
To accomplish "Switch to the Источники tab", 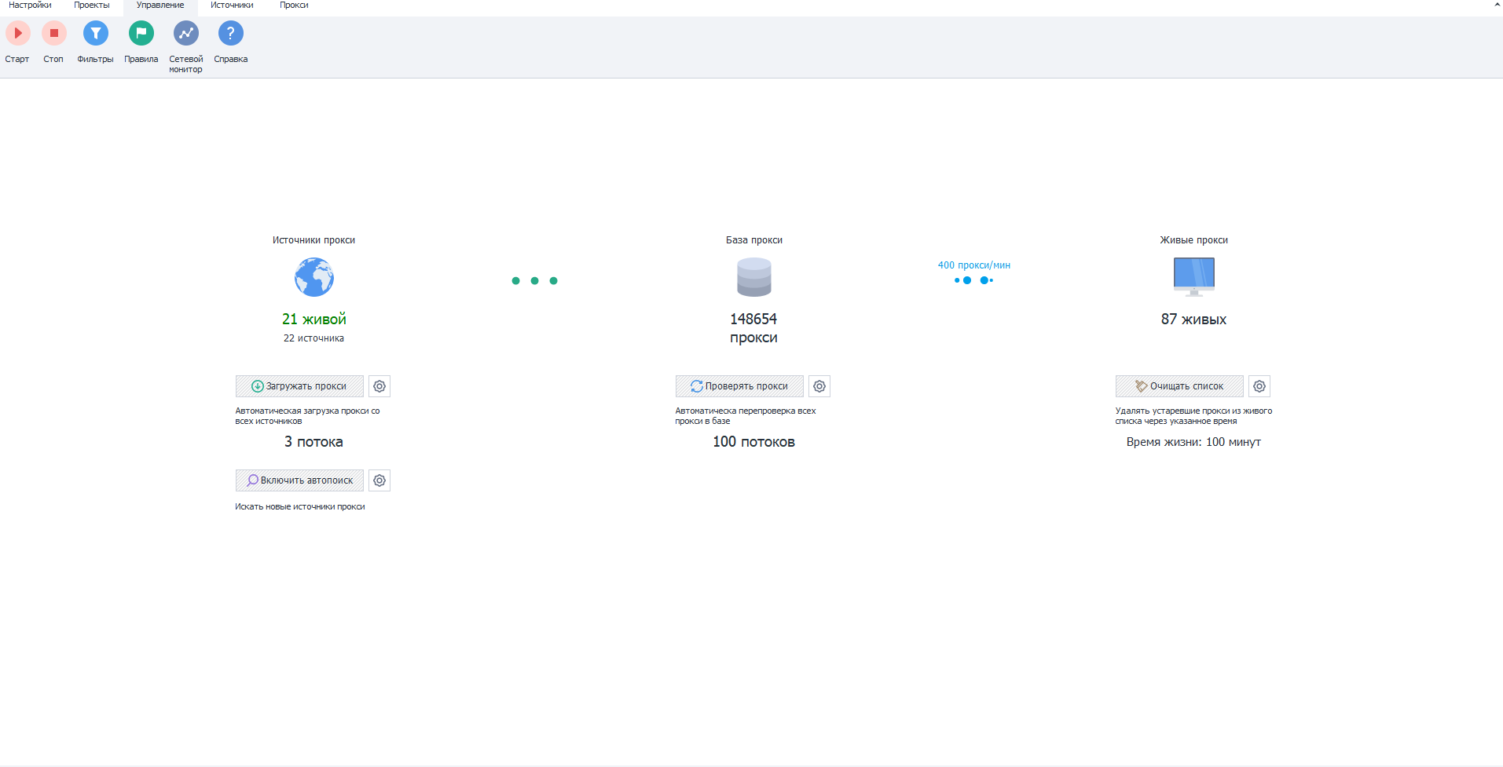I will [232, 5].
